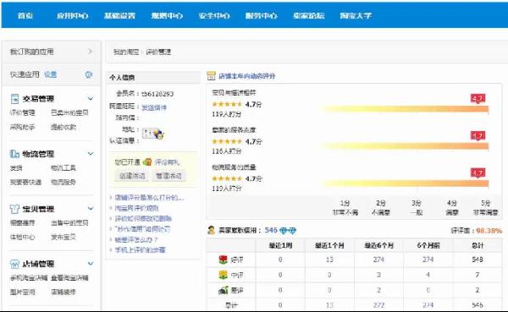Open 物流服务 in the sidebar

[x=63, y=182]
